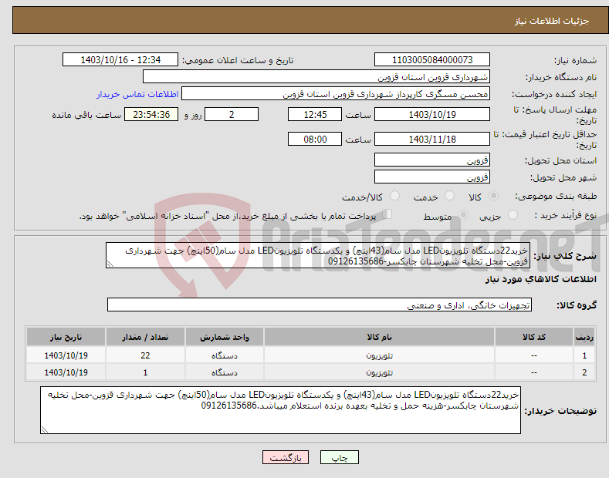Click the تعداد / مقدار column header
Screen dimensions: 609x478
tap(145, 337)
